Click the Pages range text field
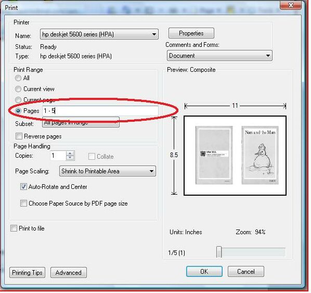 pyautogui.click(x=100, y=111)
